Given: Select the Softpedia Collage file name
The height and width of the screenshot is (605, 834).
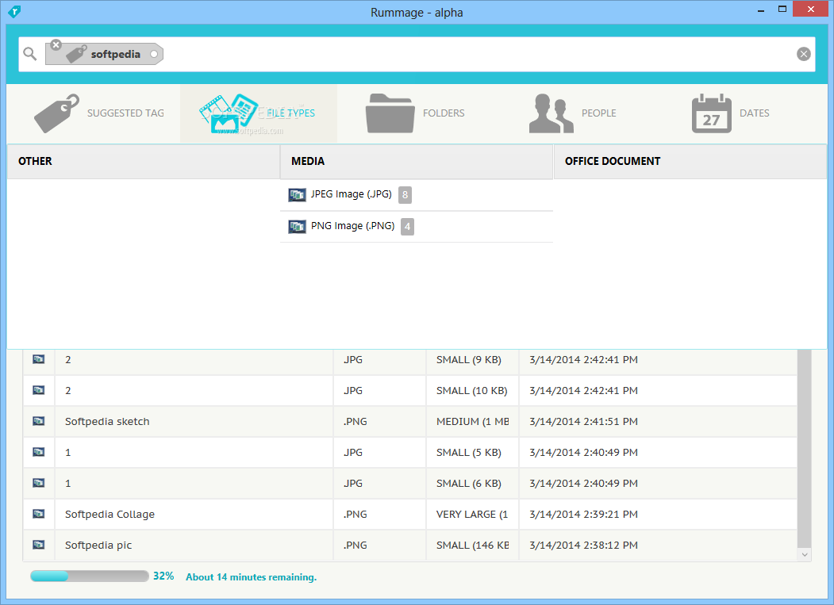Looking at the screenshot, I should (x=110, y=514).
